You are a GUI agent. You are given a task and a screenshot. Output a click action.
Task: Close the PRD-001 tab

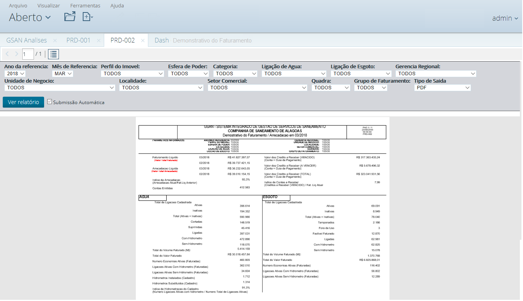tap(99, 41)
